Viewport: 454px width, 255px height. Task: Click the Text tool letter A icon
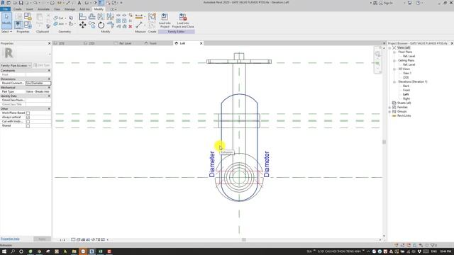pyautogui.click(x=79, y=3)
